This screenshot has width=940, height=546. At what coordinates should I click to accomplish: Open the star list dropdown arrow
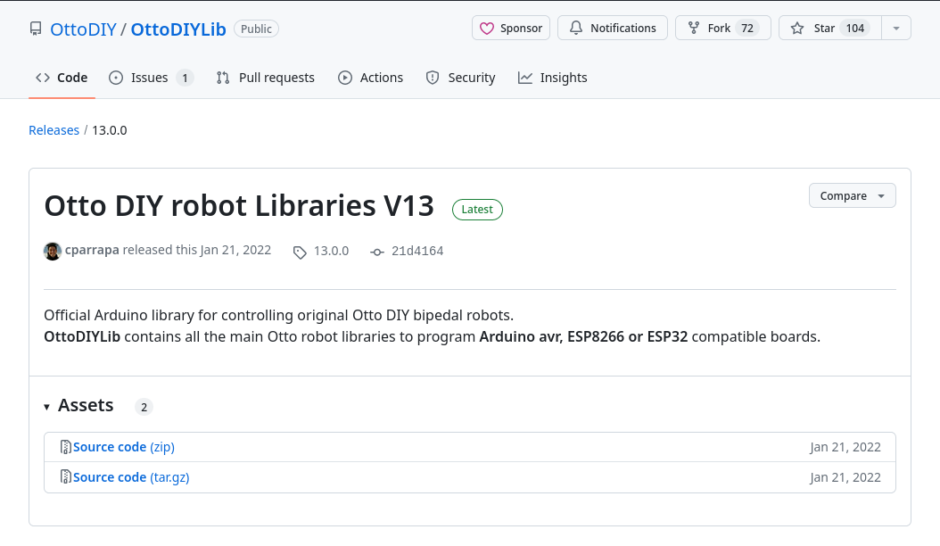895,29
